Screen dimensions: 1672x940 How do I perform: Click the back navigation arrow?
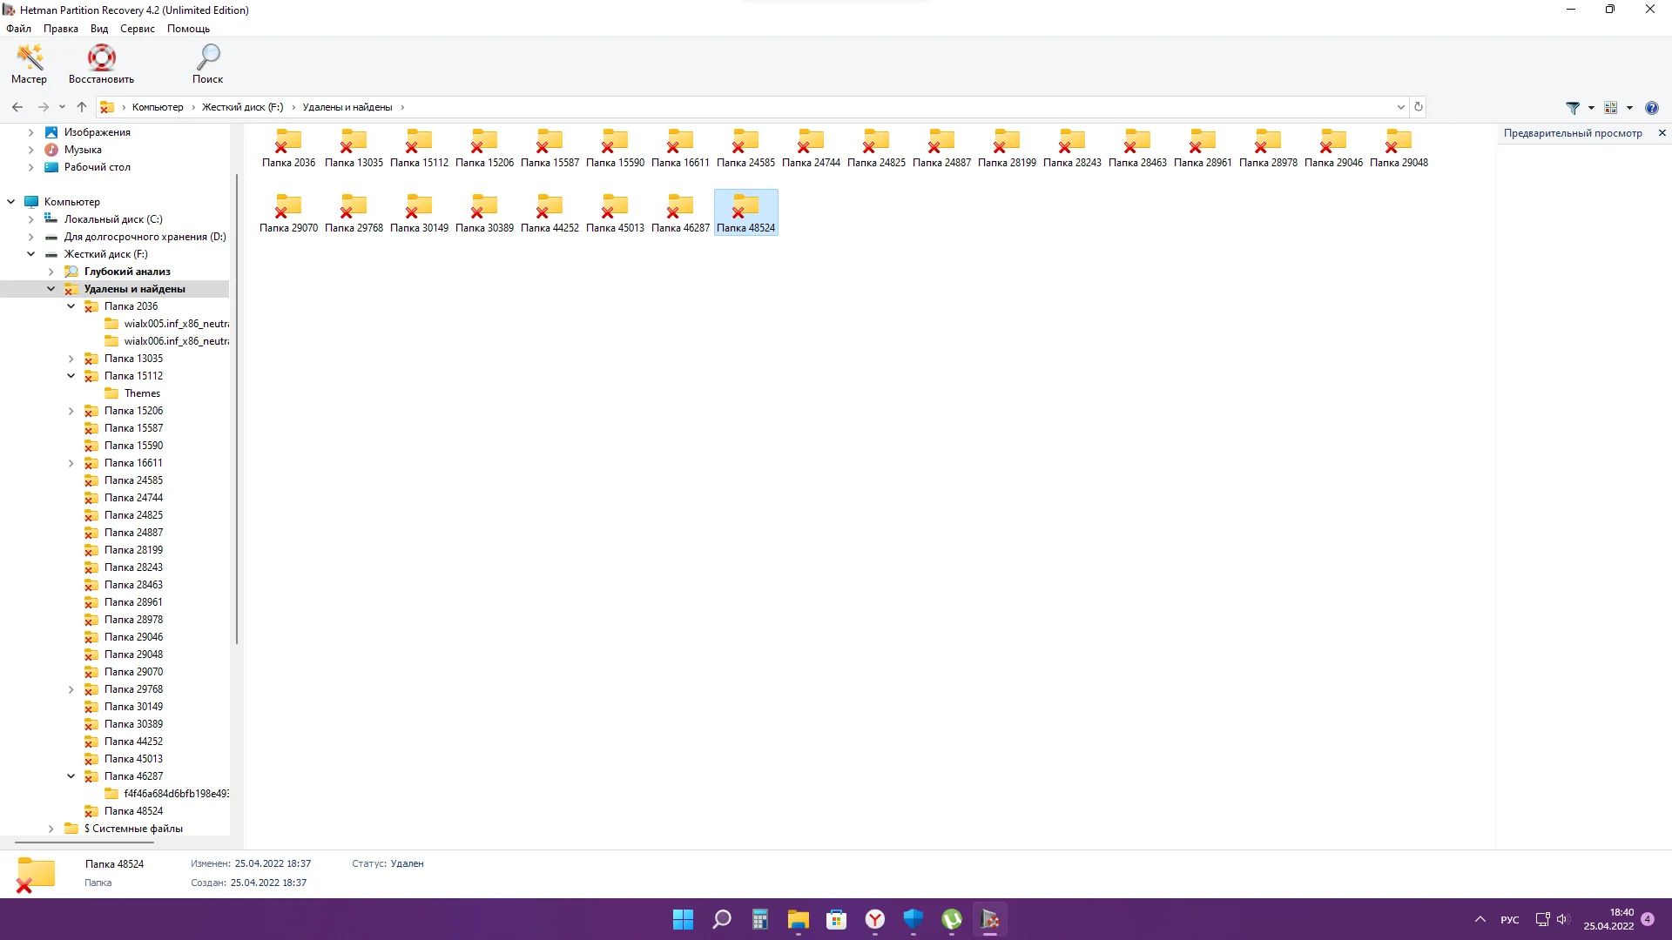(x=17, y=107)
